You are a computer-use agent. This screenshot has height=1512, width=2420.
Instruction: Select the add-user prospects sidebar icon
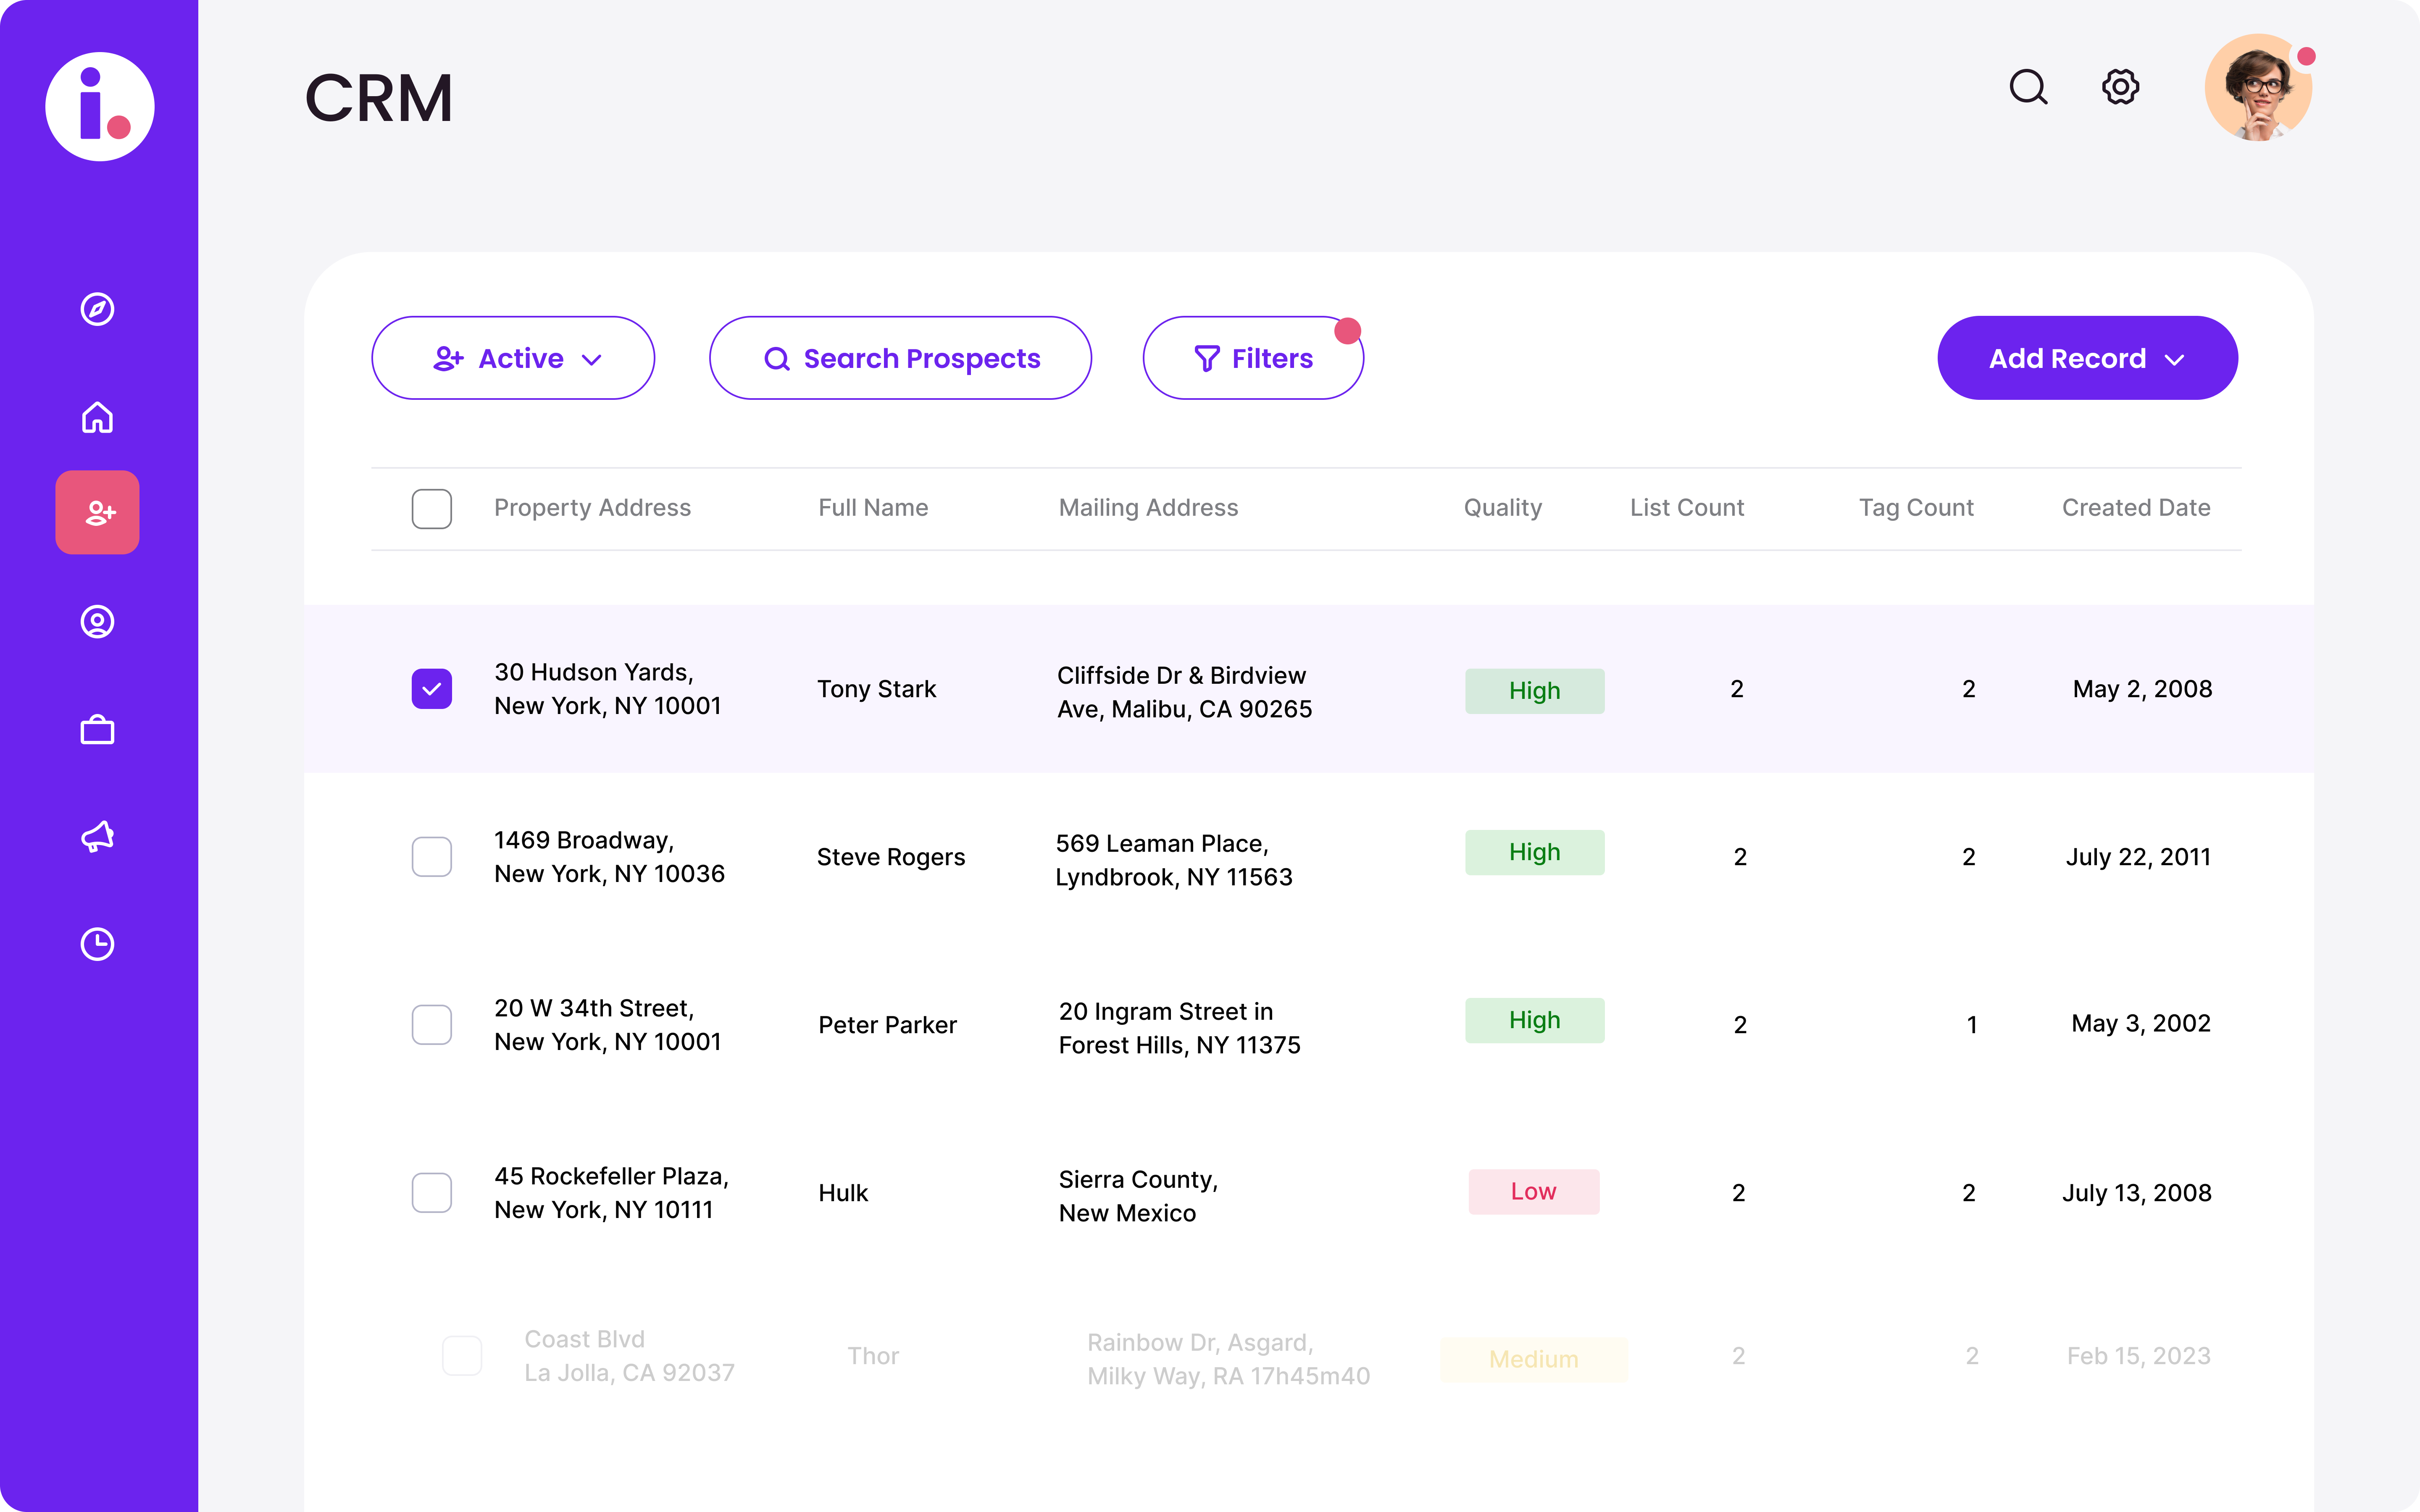pos(97,512)
